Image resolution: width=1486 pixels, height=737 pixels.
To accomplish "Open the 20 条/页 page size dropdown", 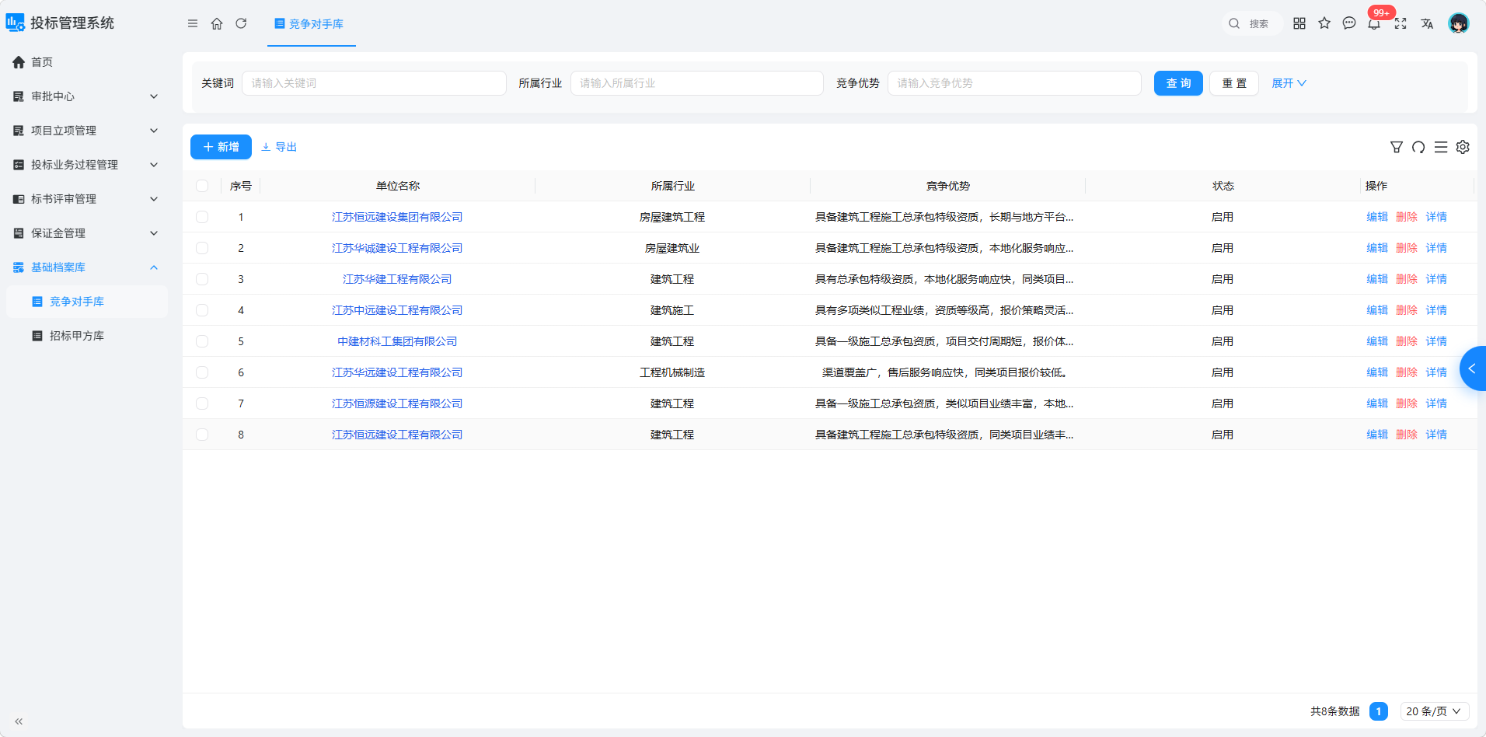I will point(1434,711).
